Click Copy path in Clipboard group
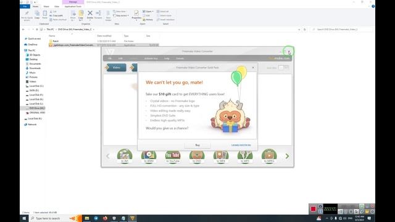Screen dimensions: 395x222 point(56,15)
